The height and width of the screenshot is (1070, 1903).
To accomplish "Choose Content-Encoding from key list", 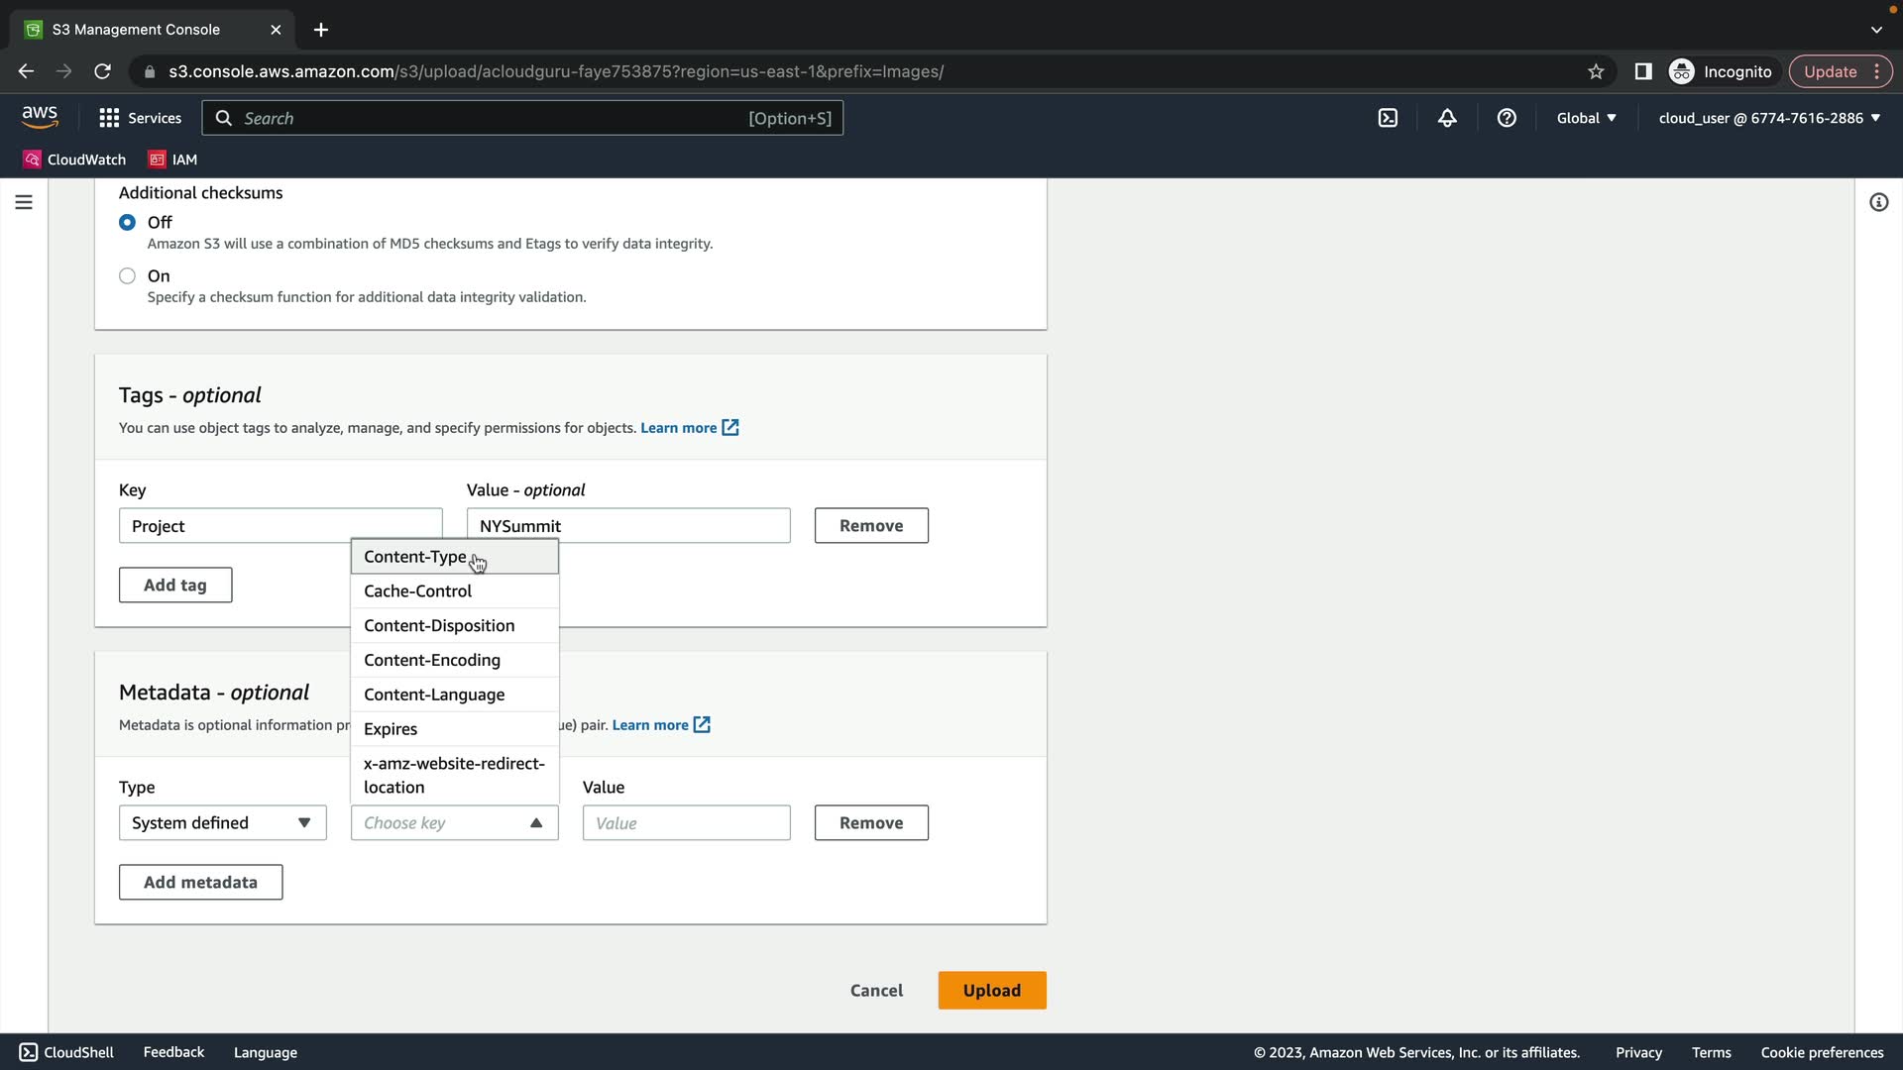I will click(431, 660).
